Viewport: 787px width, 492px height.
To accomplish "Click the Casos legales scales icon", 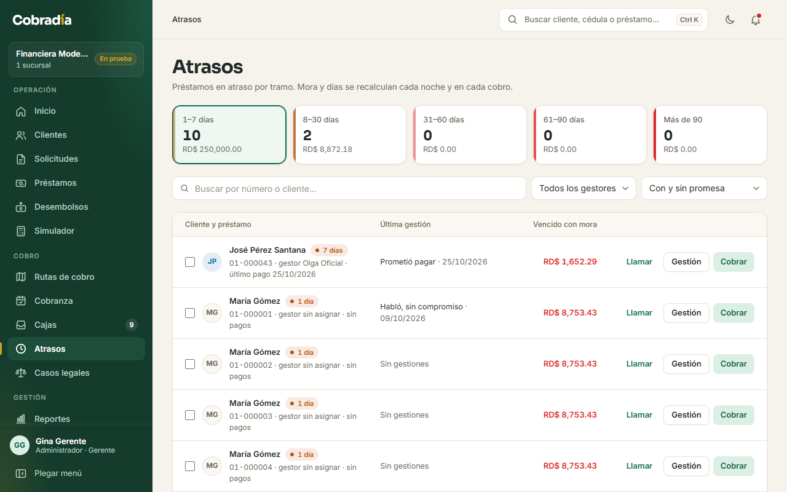I will (x=21, y=373).
